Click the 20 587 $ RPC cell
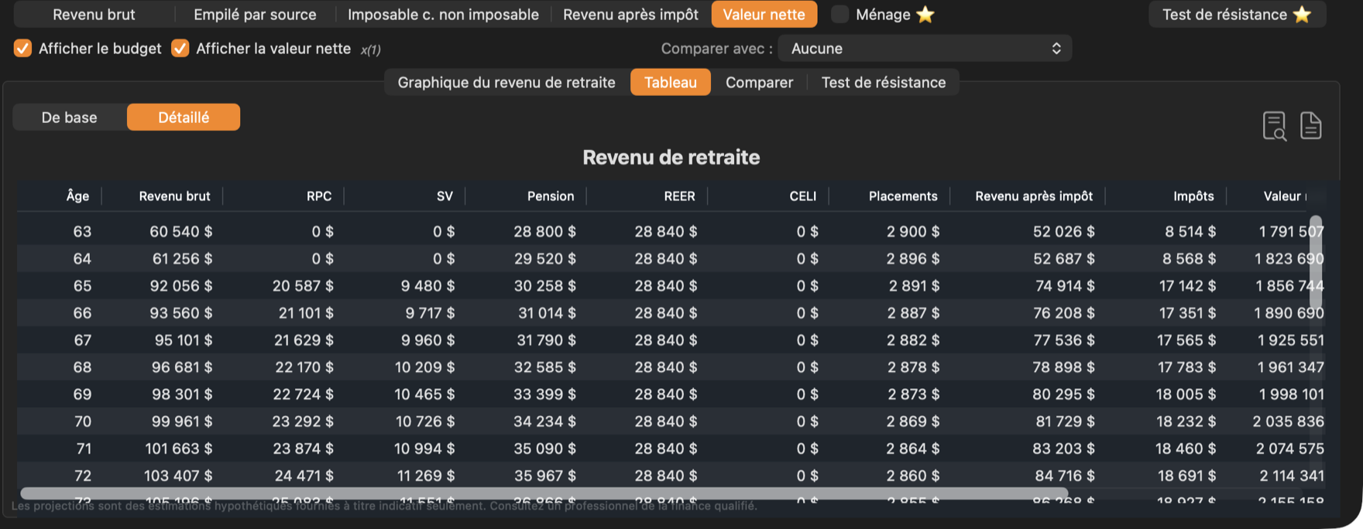1363x529 pixels. (x=303, y=285)
